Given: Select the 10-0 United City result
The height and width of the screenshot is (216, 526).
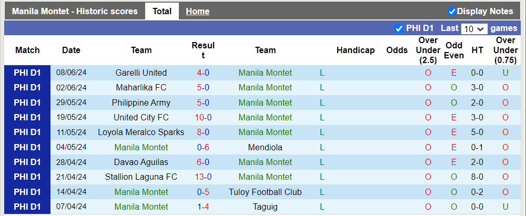Looking at the screenshot, I should pyautogui.click(x=203, y=118).
